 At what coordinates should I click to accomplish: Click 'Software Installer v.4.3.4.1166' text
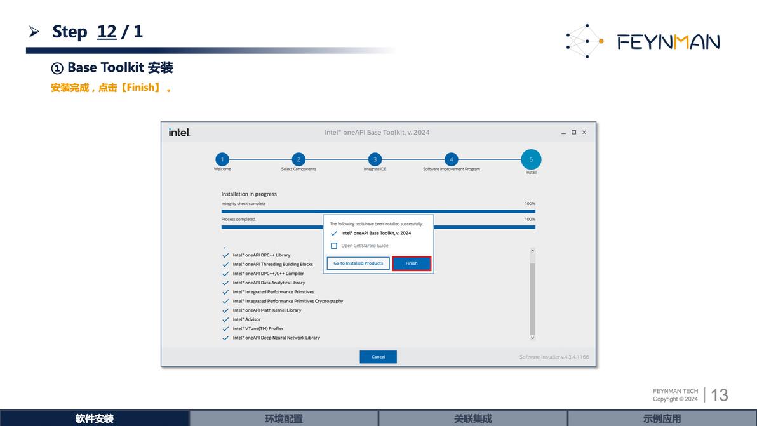pos(554,357)
